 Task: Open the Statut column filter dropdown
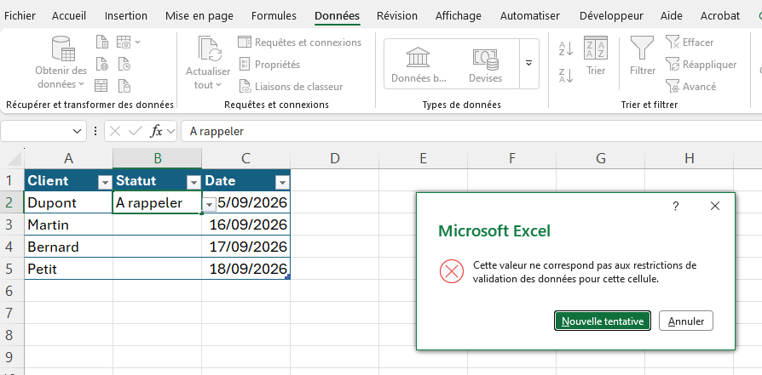193,183
